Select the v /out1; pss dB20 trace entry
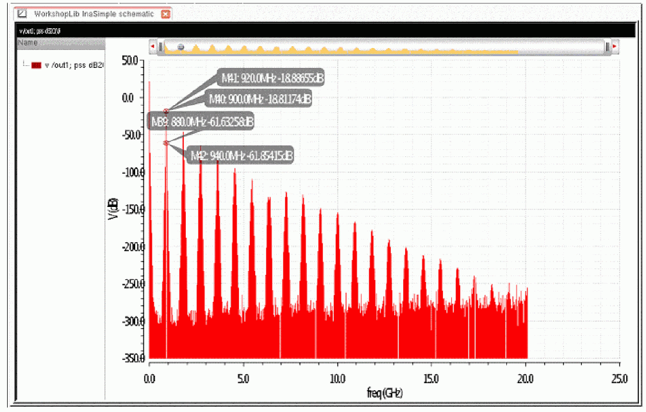Screen dimensions: 646x412 pos(67,65)
